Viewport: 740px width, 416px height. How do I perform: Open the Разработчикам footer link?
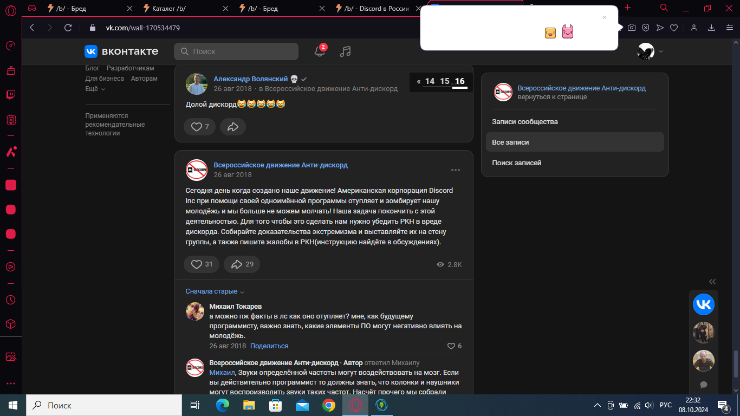pos(131,68)
